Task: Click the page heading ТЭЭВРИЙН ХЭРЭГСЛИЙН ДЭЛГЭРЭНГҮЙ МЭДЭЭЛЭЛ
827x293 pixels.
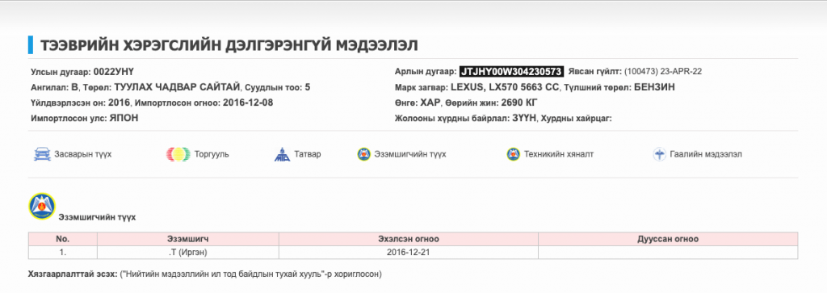Action: coord(229,45)
